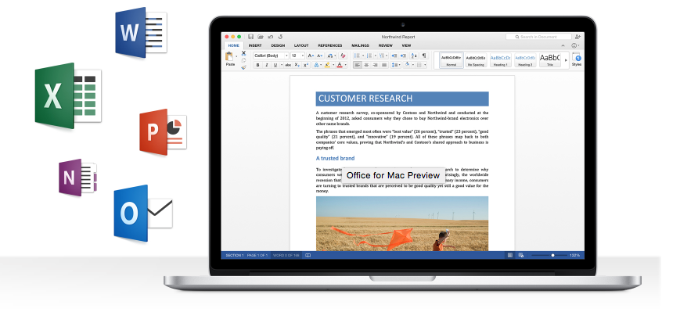The image size is (680, 316).
Task: Click the Share person-plus icon
Action: tap(577, 37)
